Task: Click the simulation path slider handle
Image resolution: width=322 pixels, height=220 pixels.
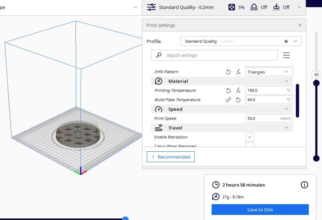Action: pos(125,218)
